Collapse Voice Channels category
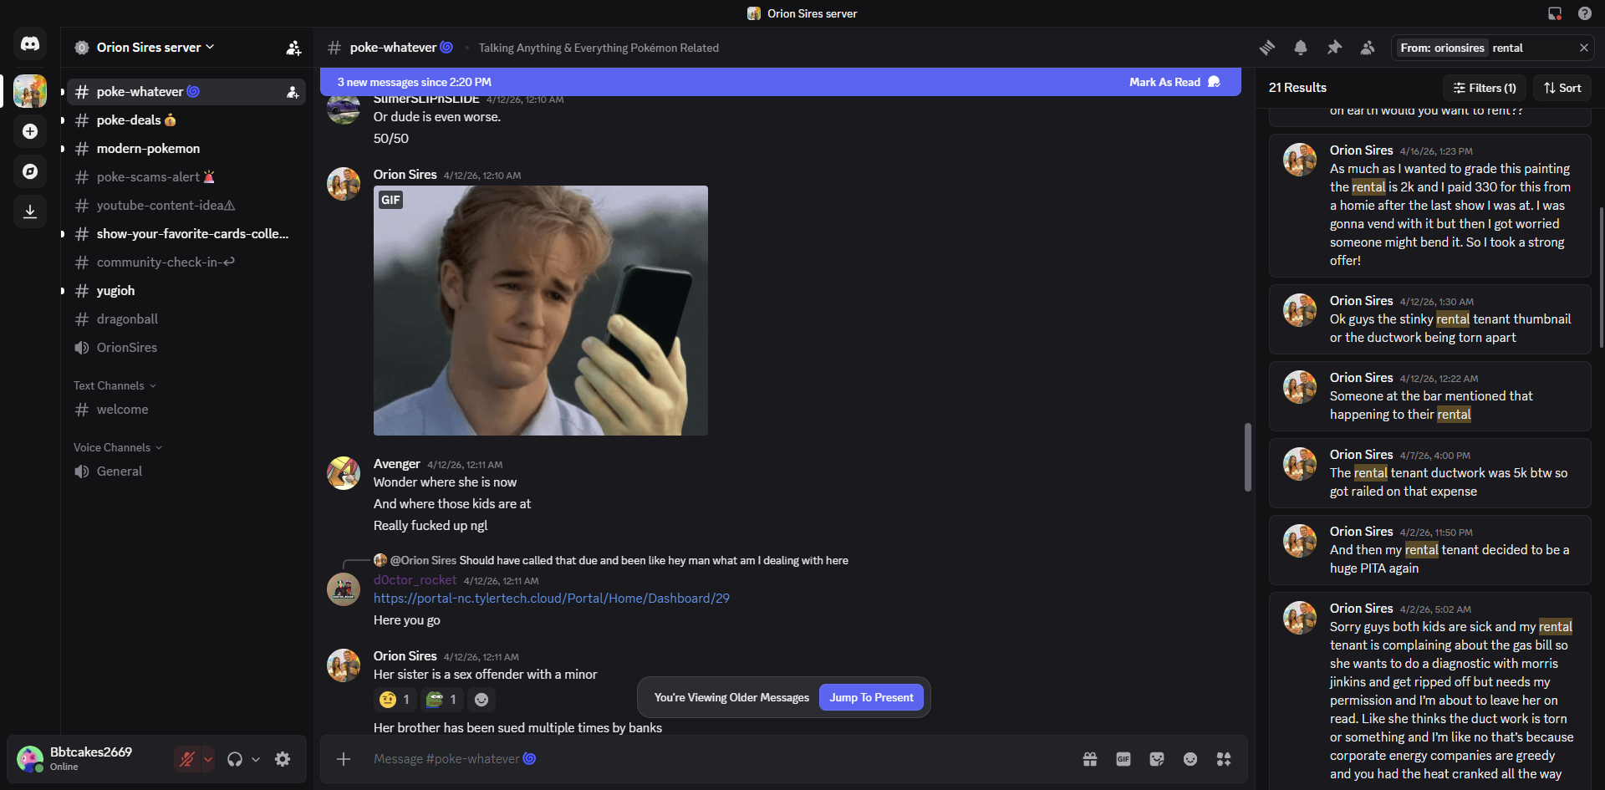1605x790 pixels. click(118, 447)
